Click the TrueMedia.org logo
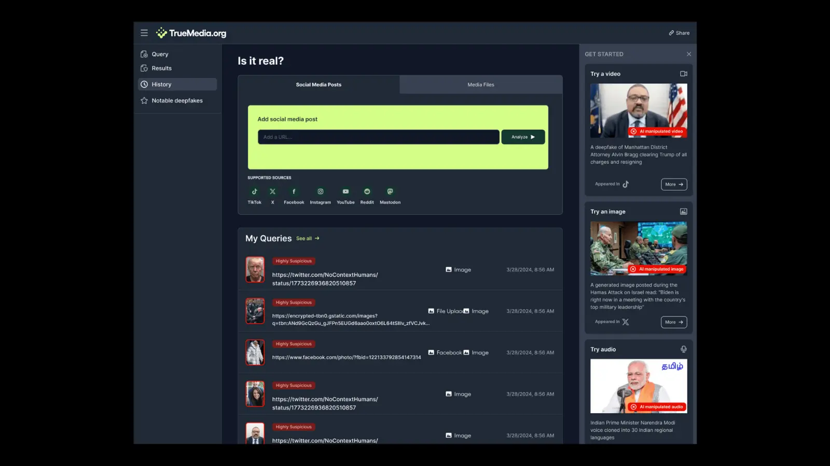 pyautogui.click(x=191, y=33)
